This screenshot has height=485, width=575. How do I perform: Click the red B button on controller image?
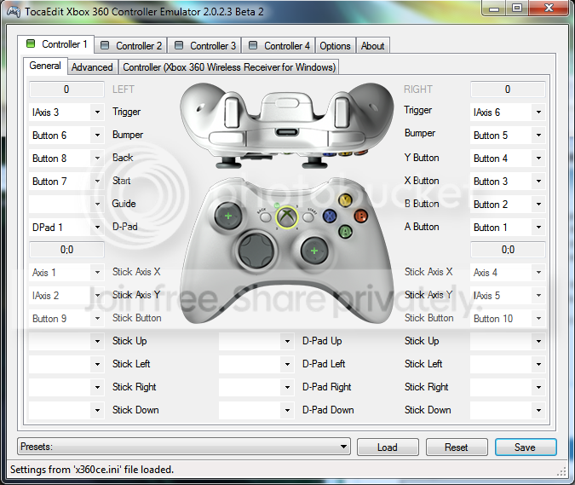coord(361,216)
